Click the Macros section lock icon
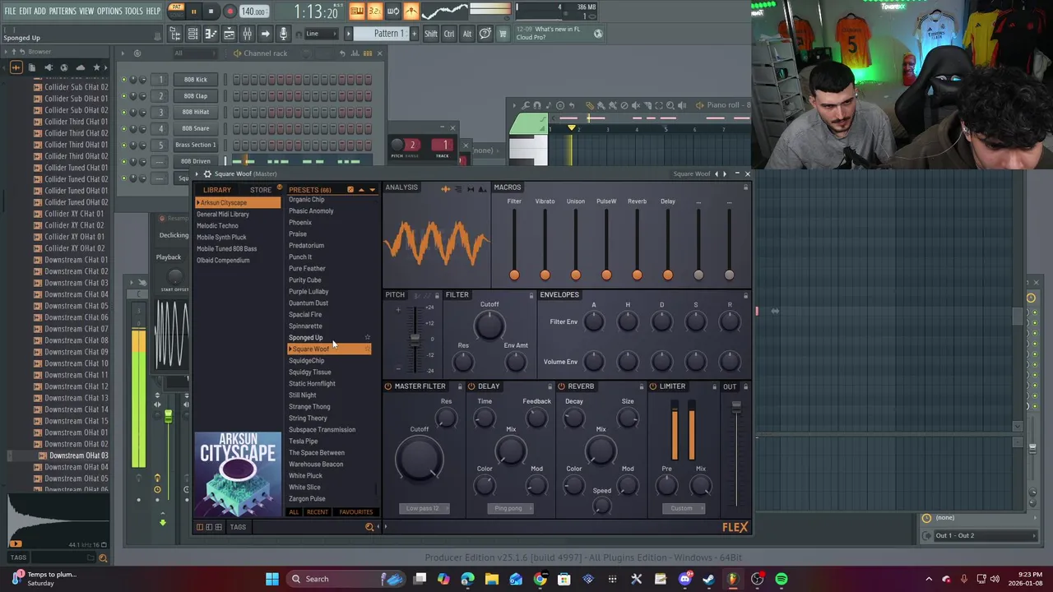 [746, 187]
